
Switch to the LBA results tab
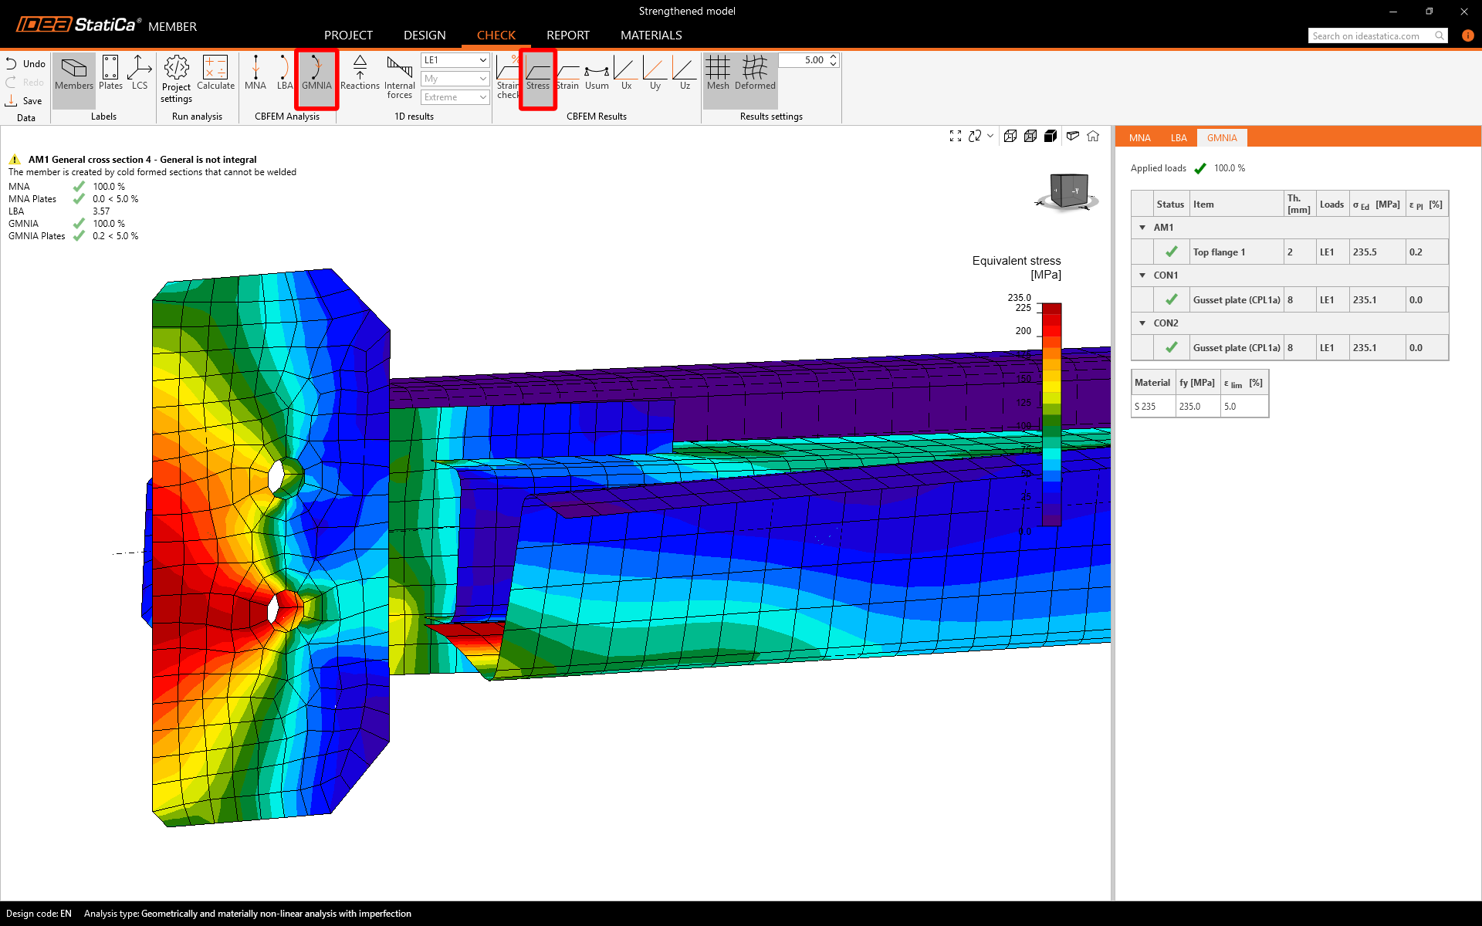click(x=1178, y=138)
